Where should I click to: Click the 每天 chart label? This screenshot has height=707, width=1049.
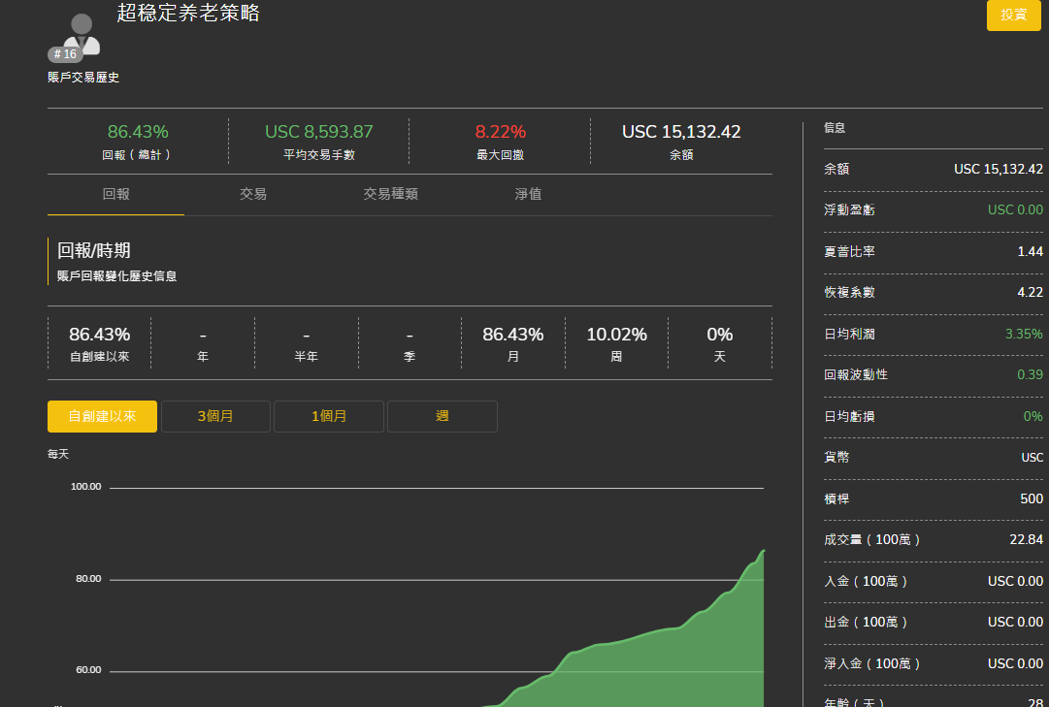point(58,454)
